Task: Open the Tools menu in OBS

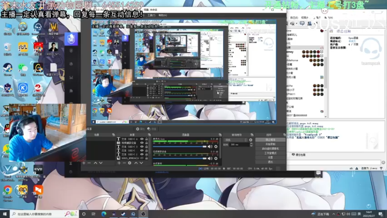Action: click(151, 16)
